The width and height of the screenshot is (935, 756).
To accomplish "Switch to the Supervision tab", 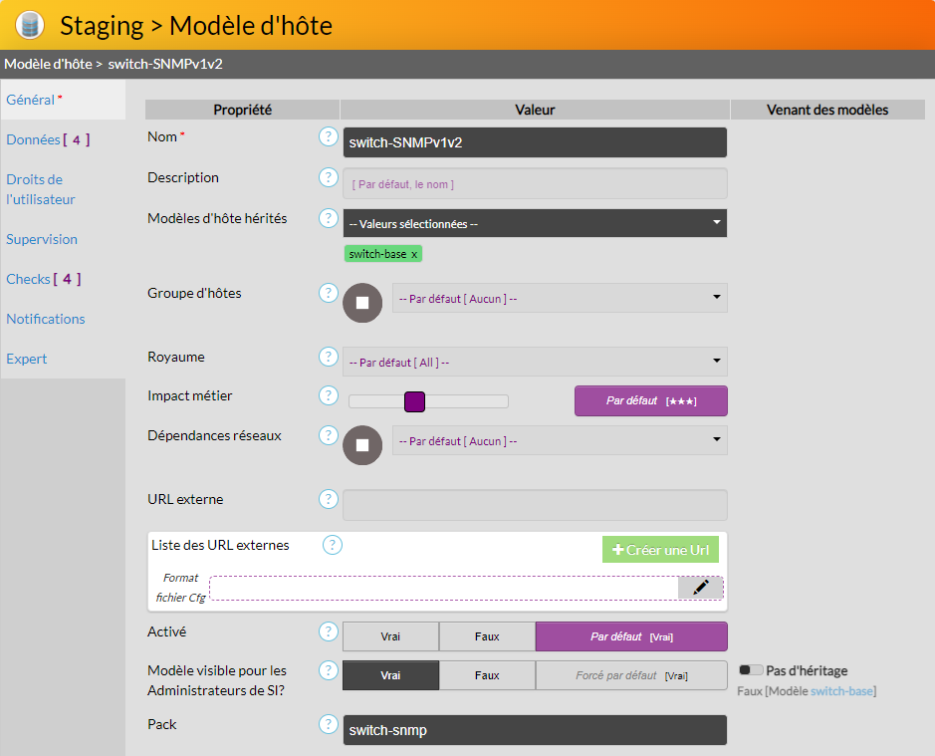I will coord(42,239).
